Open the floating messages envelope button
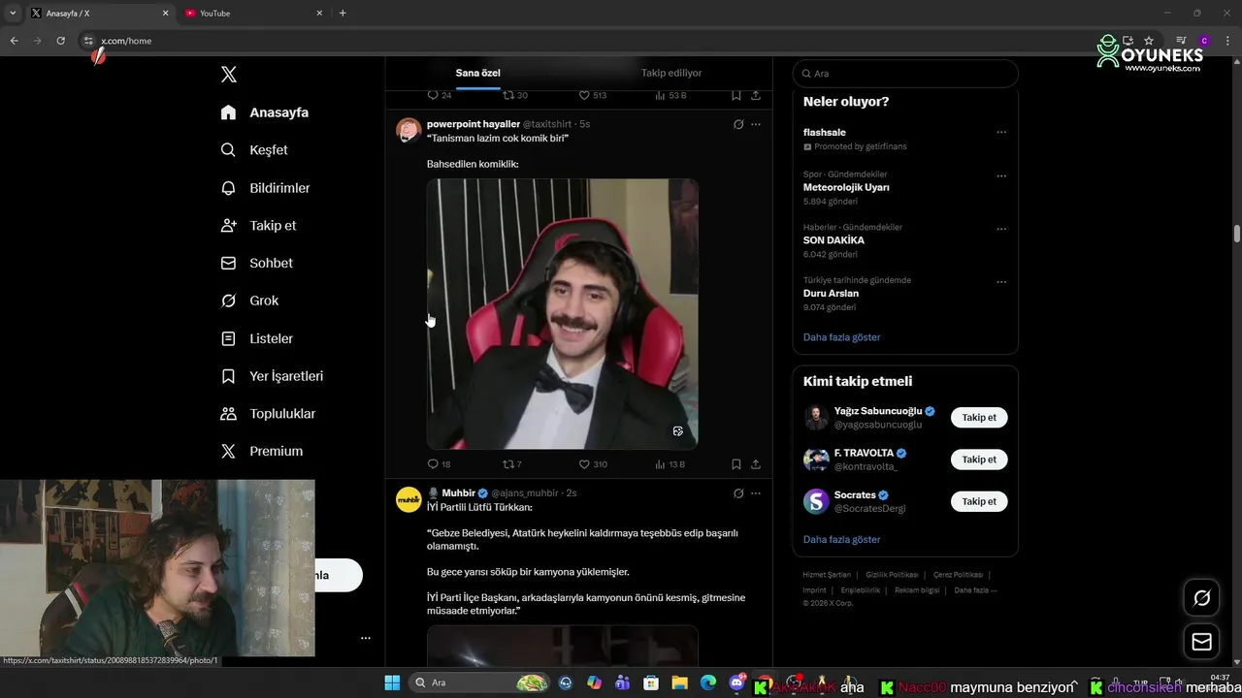This screenshot has height=698, width=1242. [x=1201, y=642]
